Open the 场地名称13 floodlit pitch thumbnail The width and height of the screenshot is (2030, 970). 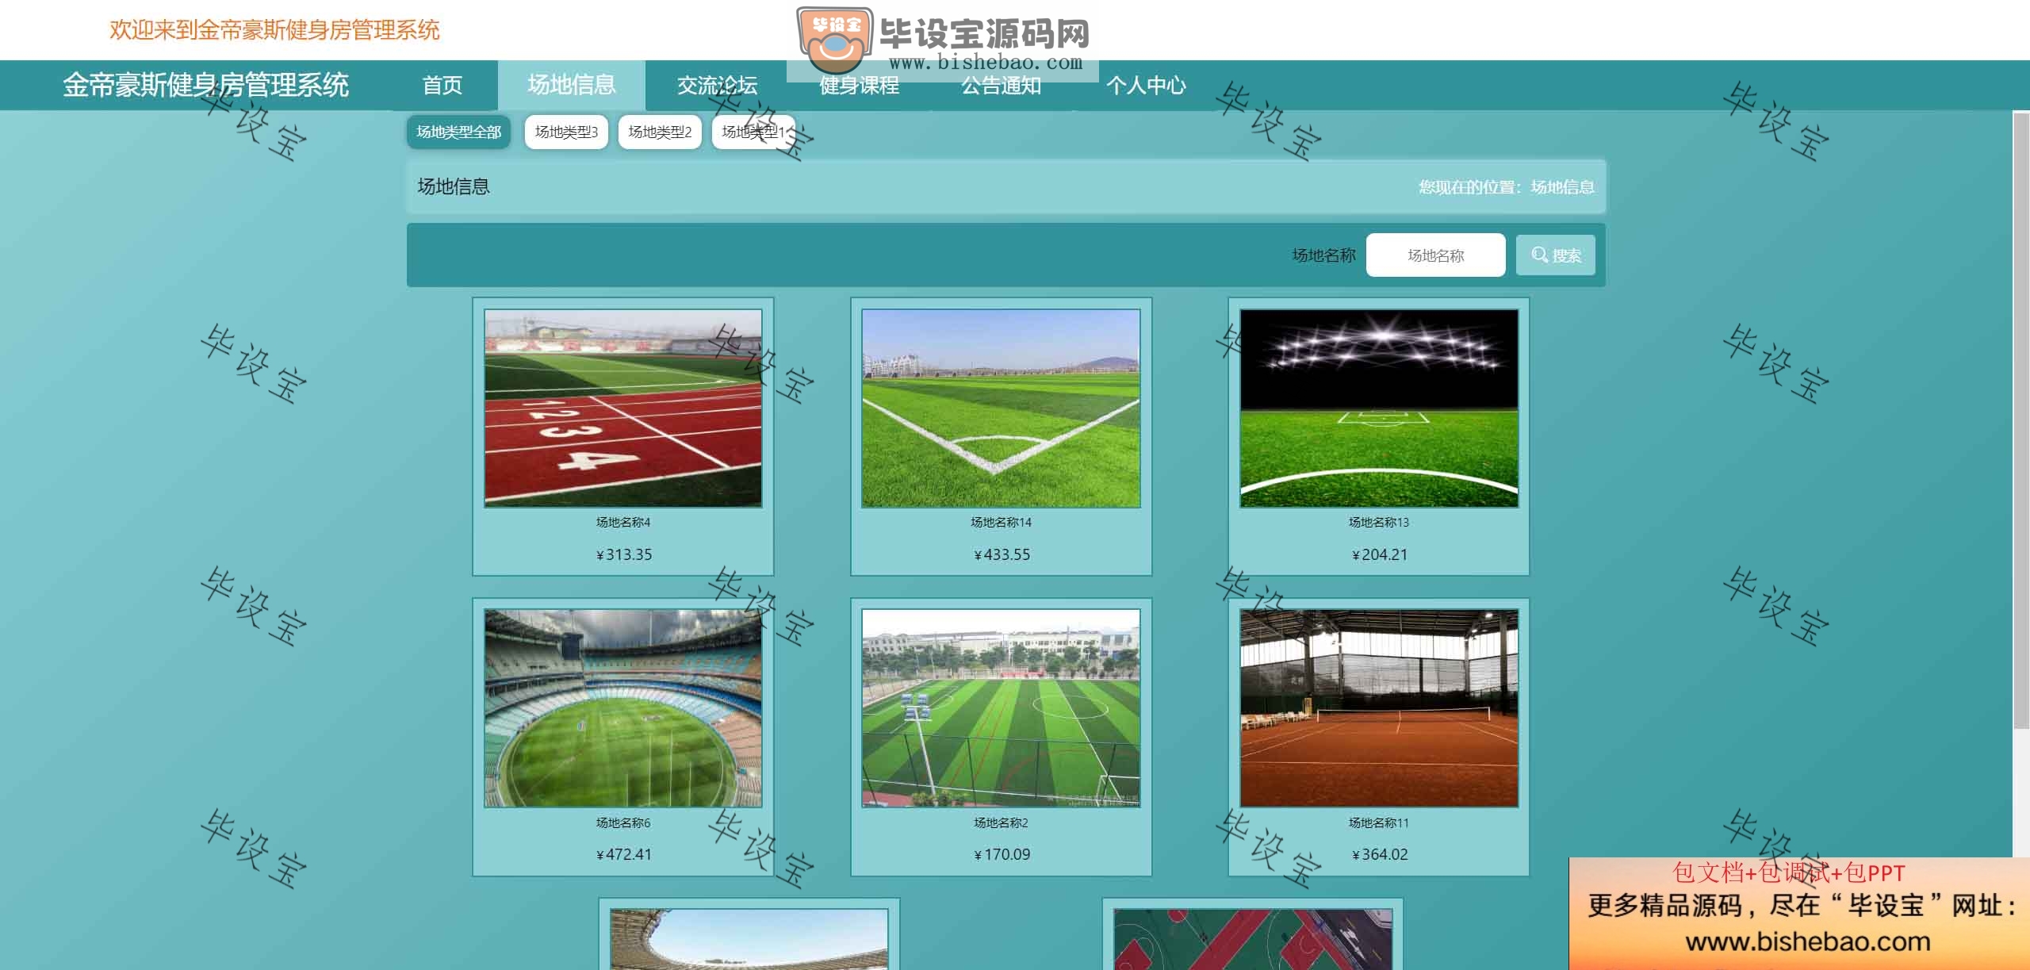(x=1379, y=408)
